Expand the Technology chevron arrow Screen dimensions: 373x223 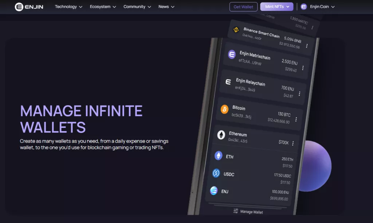(81, 7)
